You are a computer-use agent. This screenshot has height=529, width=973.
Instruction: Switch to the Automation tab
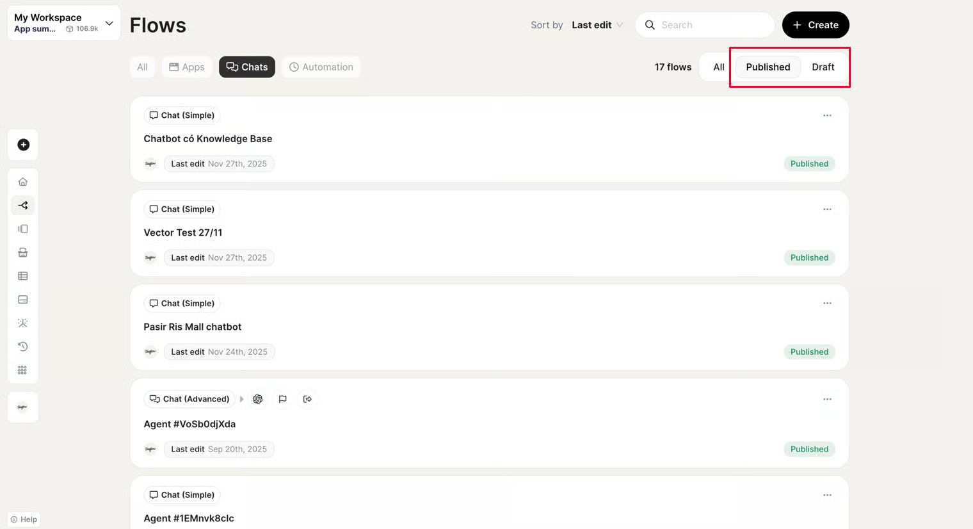click(x=321, y=67)
